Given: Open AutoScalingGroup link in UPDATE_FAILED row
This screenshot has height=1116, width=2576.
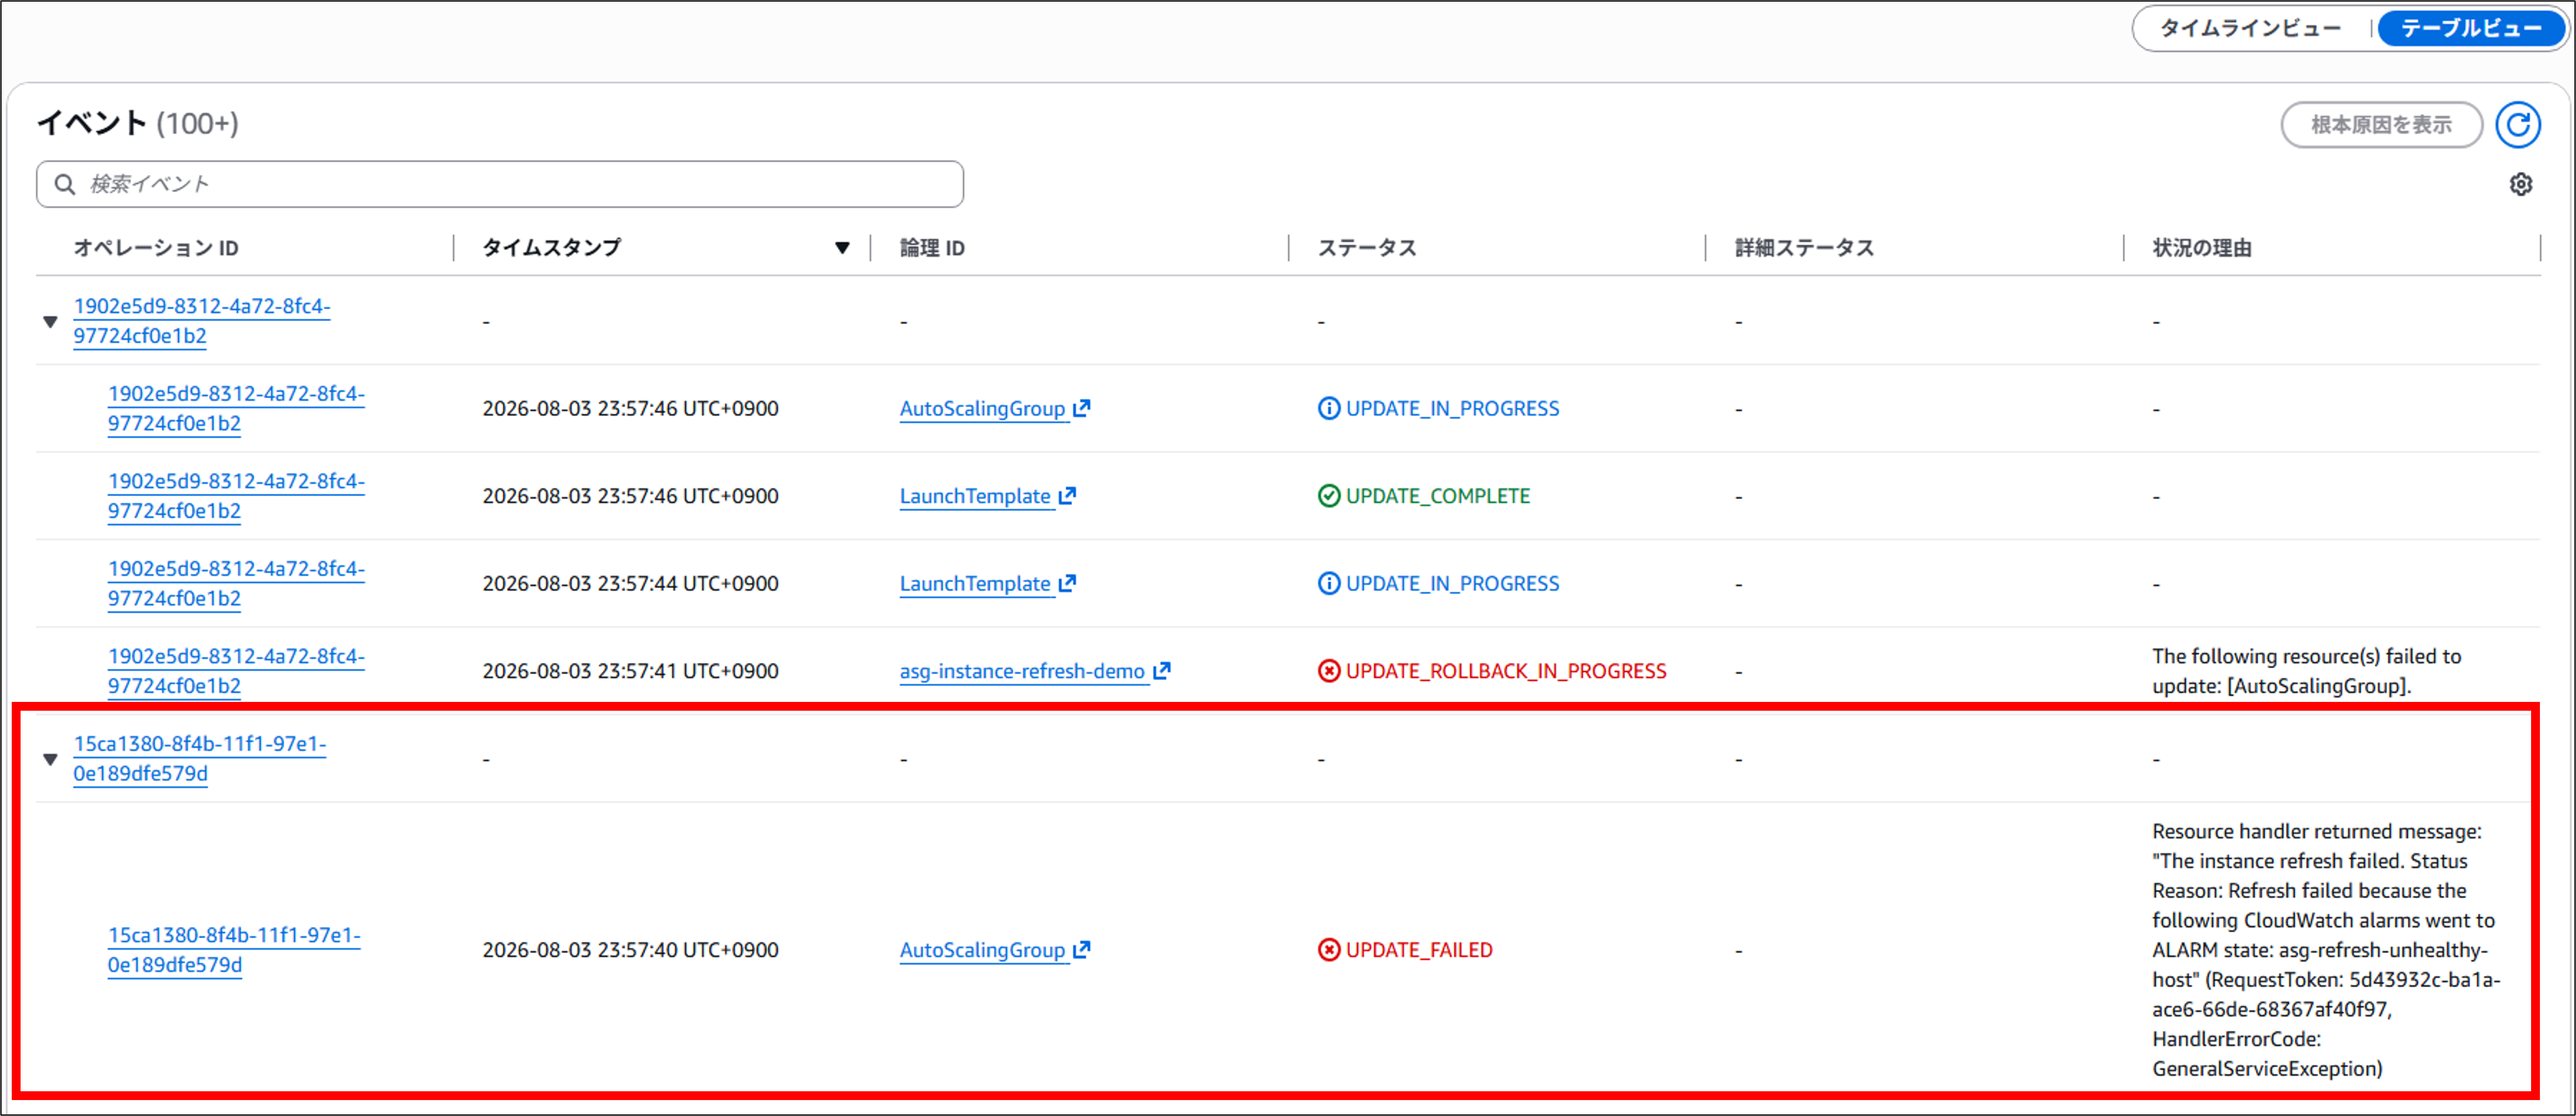Looking at the screenshot, I should pos(982,950).
